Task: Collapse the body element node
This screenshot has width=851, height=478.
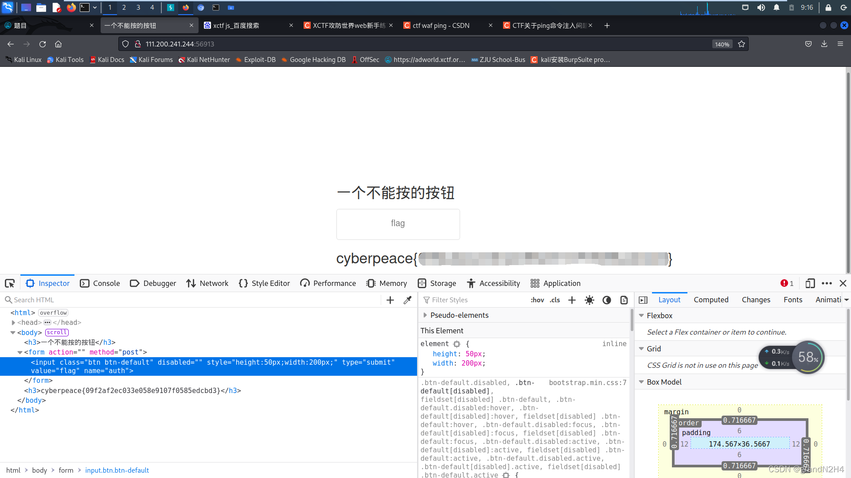Action: (13, 333)
